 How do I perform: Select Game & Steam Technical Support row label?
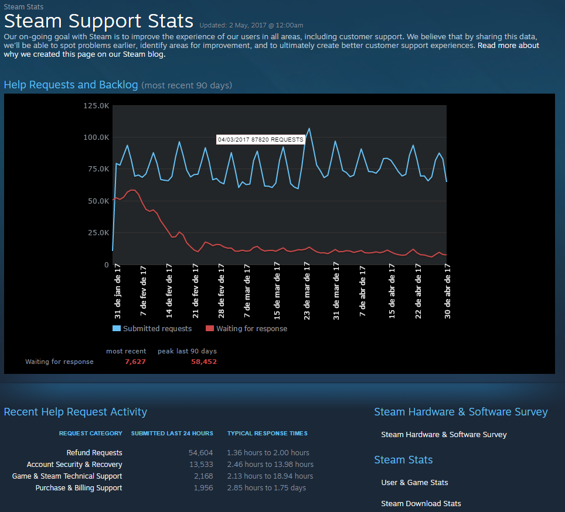point(67,476)
